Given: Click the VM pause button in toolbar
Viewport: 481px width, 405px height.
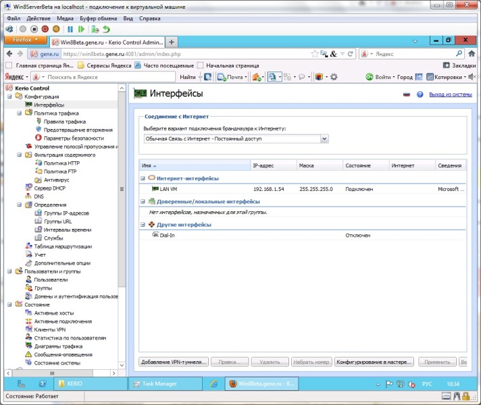Looking at the screenshot, I should pos(70,29).
